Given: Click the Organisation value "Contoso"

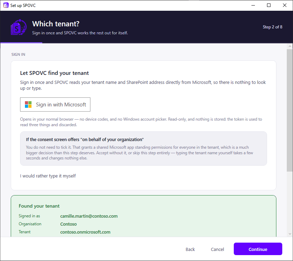Looking at the screenshot, I should (x=68, y=224).
